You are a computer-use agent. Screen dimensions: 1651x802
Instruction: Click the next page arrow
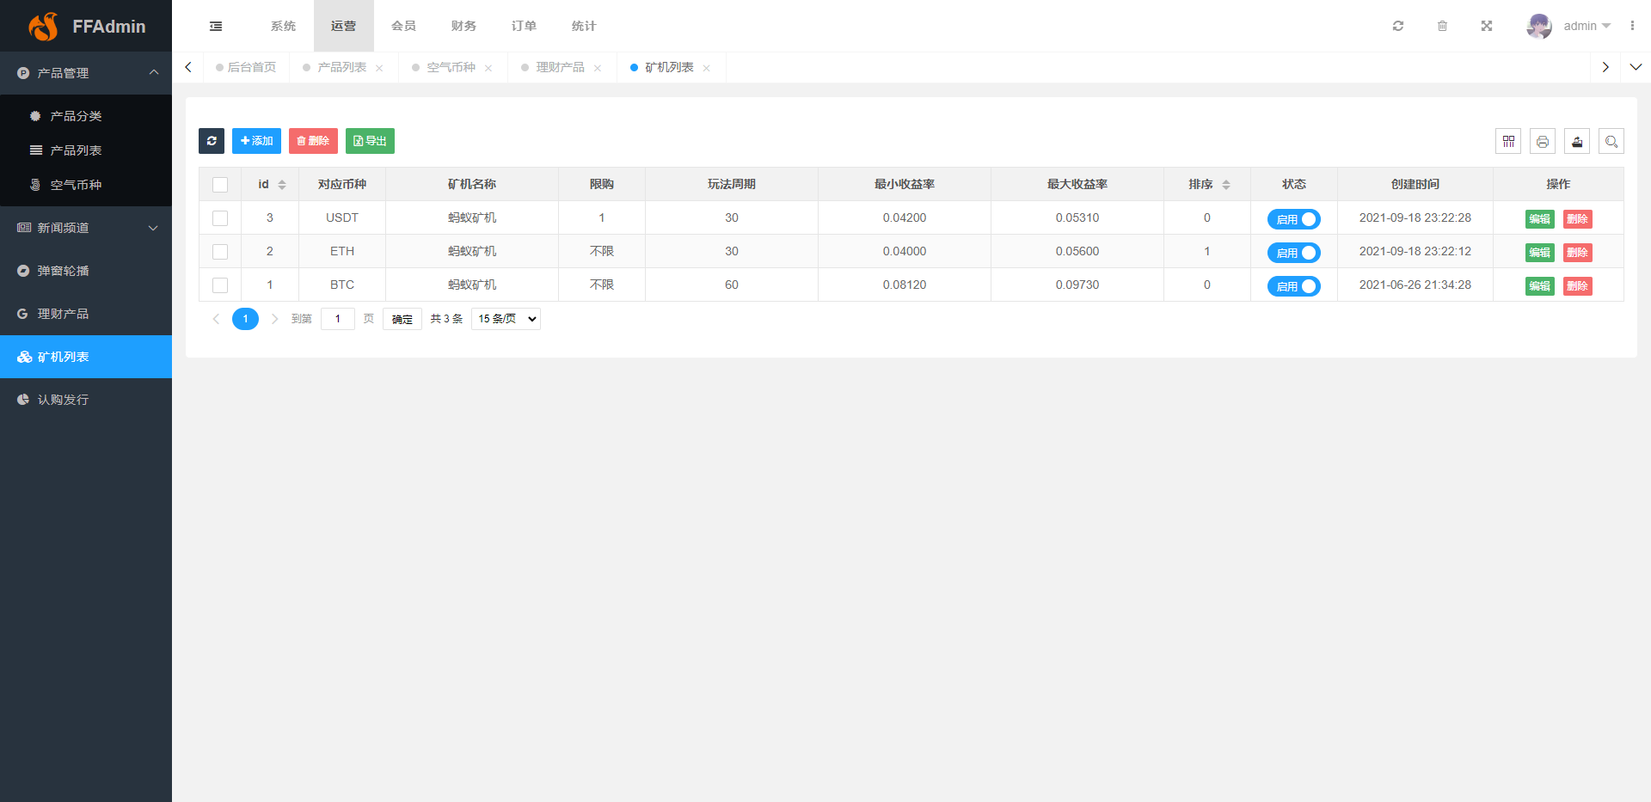275,319
